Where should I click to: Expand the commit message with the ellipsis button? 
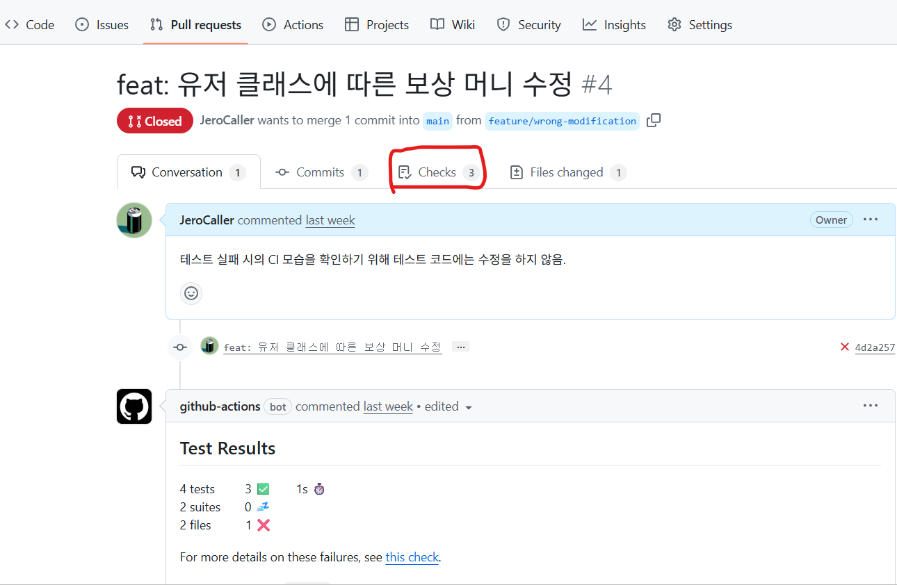pyautogui.click(x=460, y=346)
